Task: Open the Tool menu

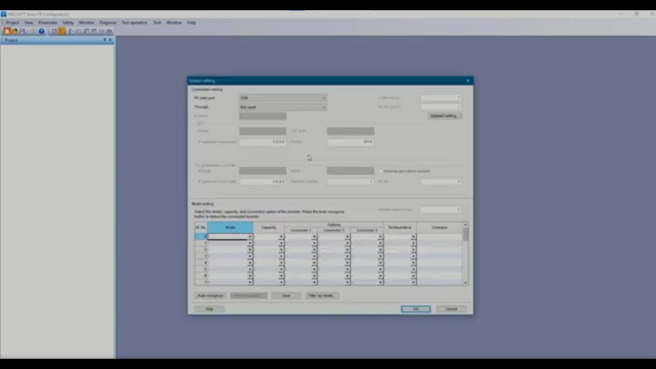Action: click(157, 23)
